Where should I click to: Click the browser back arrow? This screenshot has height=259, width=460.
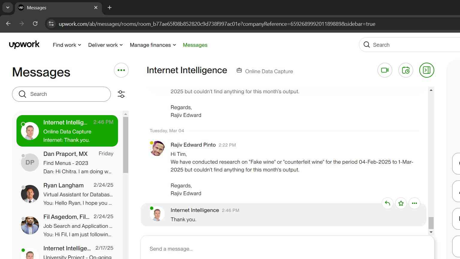point(8,24)
